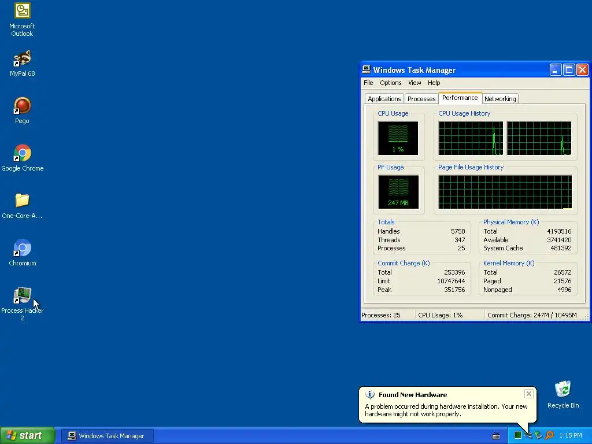
Task: Click the Available value 3741420
Action: pyautogui.click(x=559, y=240)
